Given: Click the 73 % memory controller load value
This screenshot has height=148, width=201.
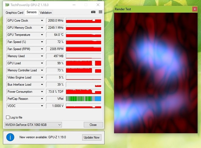Looking at the screenshot, I should (55, 70).
